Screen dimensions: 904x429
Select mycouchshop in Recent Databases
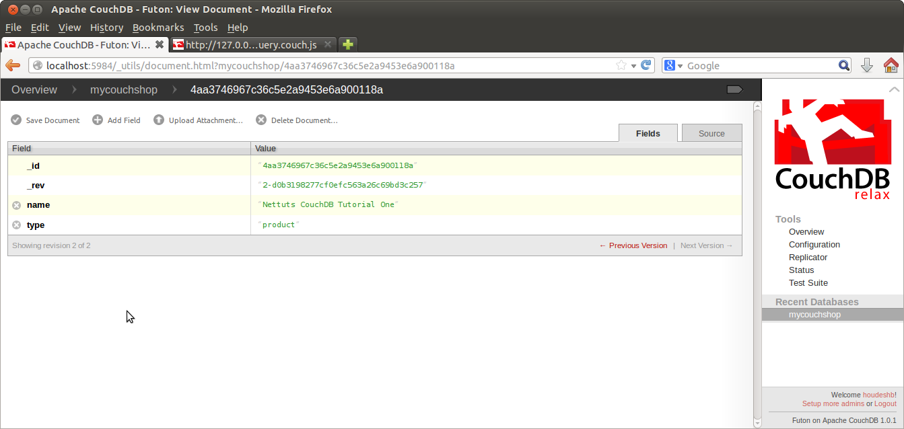coord(833,314)
